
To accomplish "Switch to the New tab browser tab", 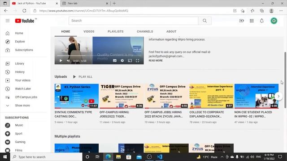I will [85, 3].
